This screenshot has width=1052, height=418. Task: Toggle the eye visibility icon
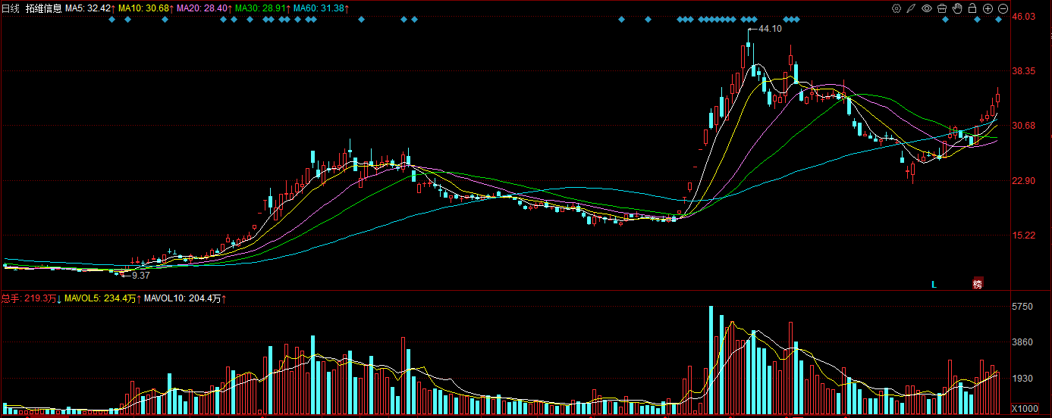pos(927,8)
